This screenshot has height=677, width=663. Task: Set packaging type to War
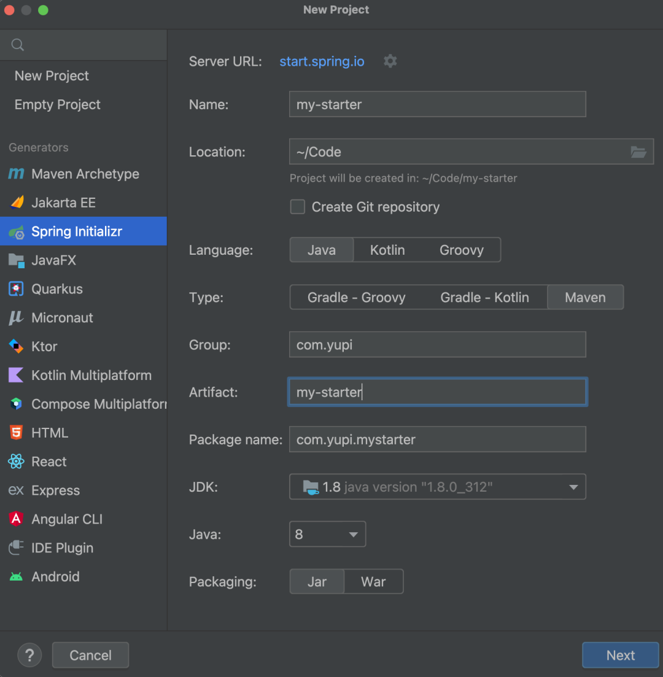pos(373,582)
